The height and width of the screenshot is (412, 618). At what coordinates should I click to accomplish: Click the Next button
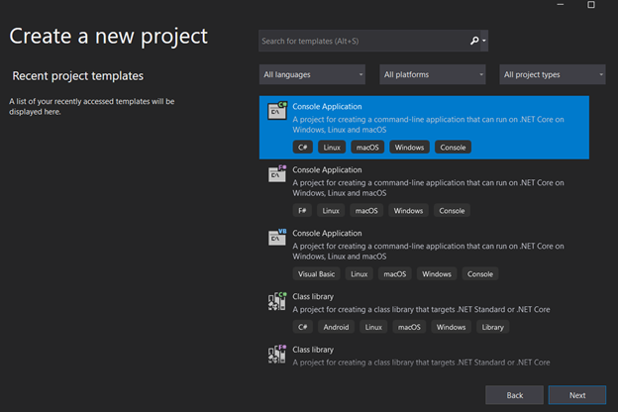577,395
